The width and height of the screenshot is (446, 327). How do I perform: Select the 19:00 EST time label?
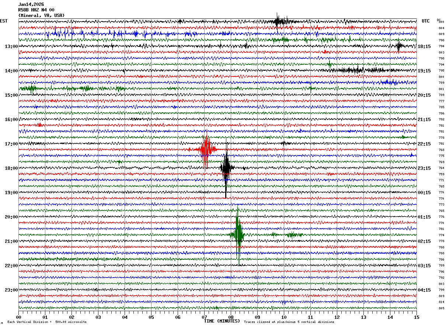tap(11, 193)
